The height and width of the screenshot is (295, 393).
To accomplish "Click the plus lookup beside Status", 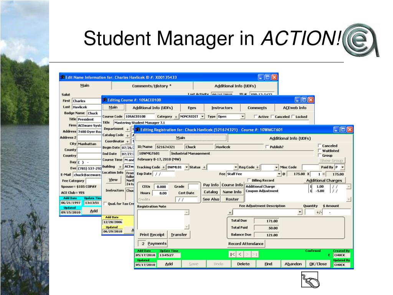I will [x=204, y=167].
